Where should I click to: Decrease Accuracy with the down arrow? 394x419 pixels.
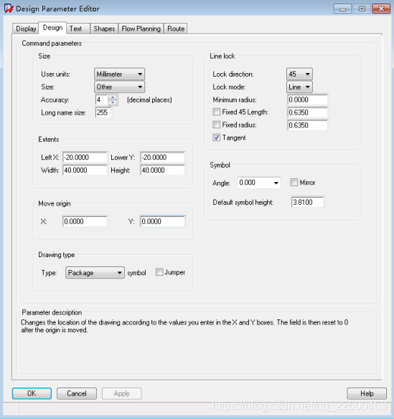113,102
